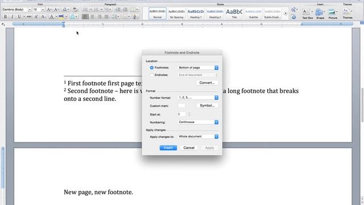This screenshot has width=364, height=205.
Task: Click the text 'onto a second line.'
Action: [x=90, y=99]
